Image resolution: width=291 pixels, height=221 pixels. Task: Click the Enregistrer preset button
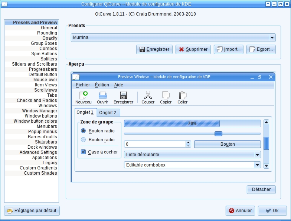click(x=154, y=49)
